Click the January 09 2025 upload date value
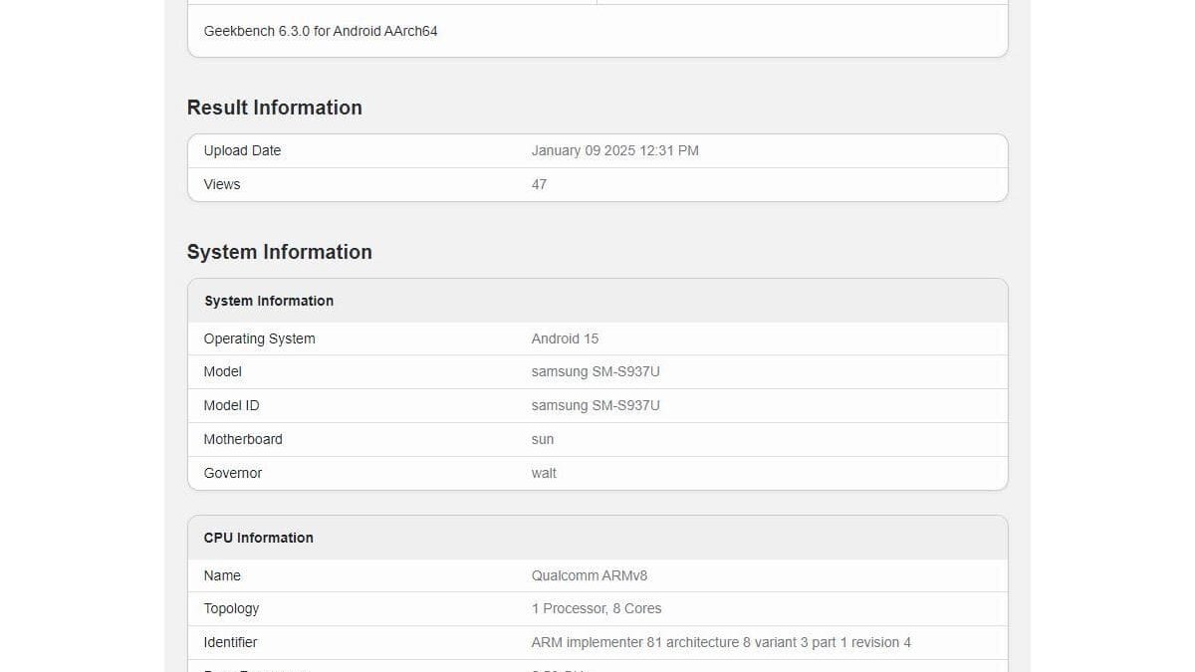Image resolution: width=1195 pixels, height=672 pixels. 615,150
